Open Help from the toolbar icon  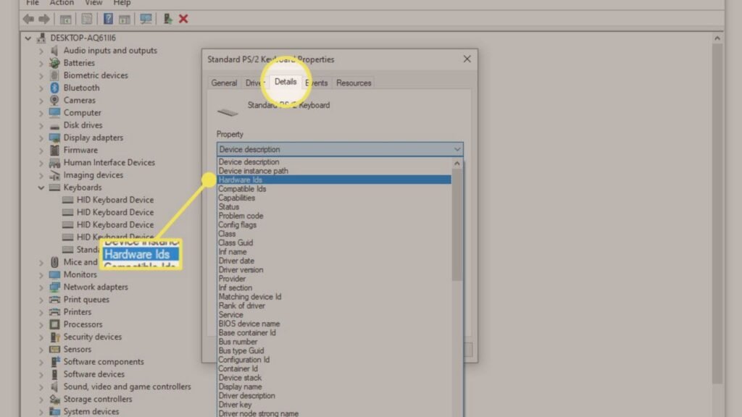click(x=108, y=19)
